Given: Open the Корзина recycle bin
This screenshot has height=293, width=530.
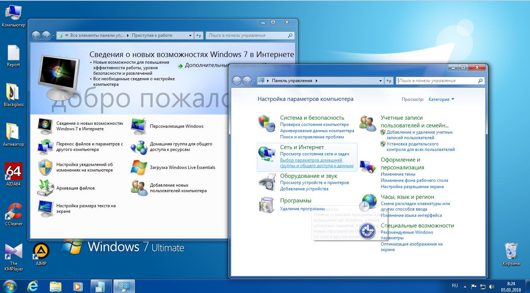Looking at the screenshot, I should pos(511,254).
